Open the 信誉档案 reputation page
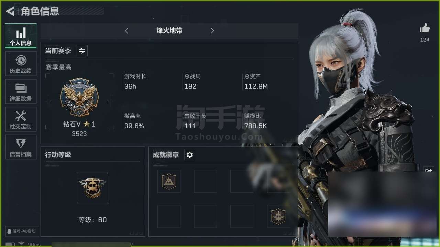Viewport: 440px width, 247px height. [21, 147]
